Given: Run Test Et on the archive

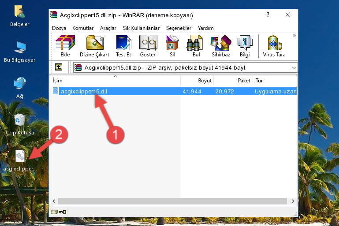Looking at the screenshot, I should (123, 46).
